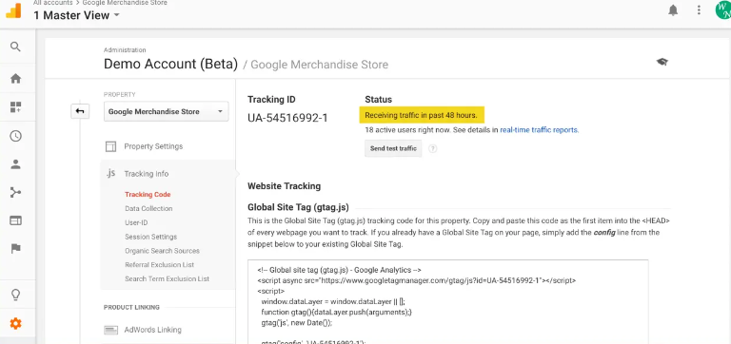
Task: Click the back arrow button beside Property
Action: [80, 111]
